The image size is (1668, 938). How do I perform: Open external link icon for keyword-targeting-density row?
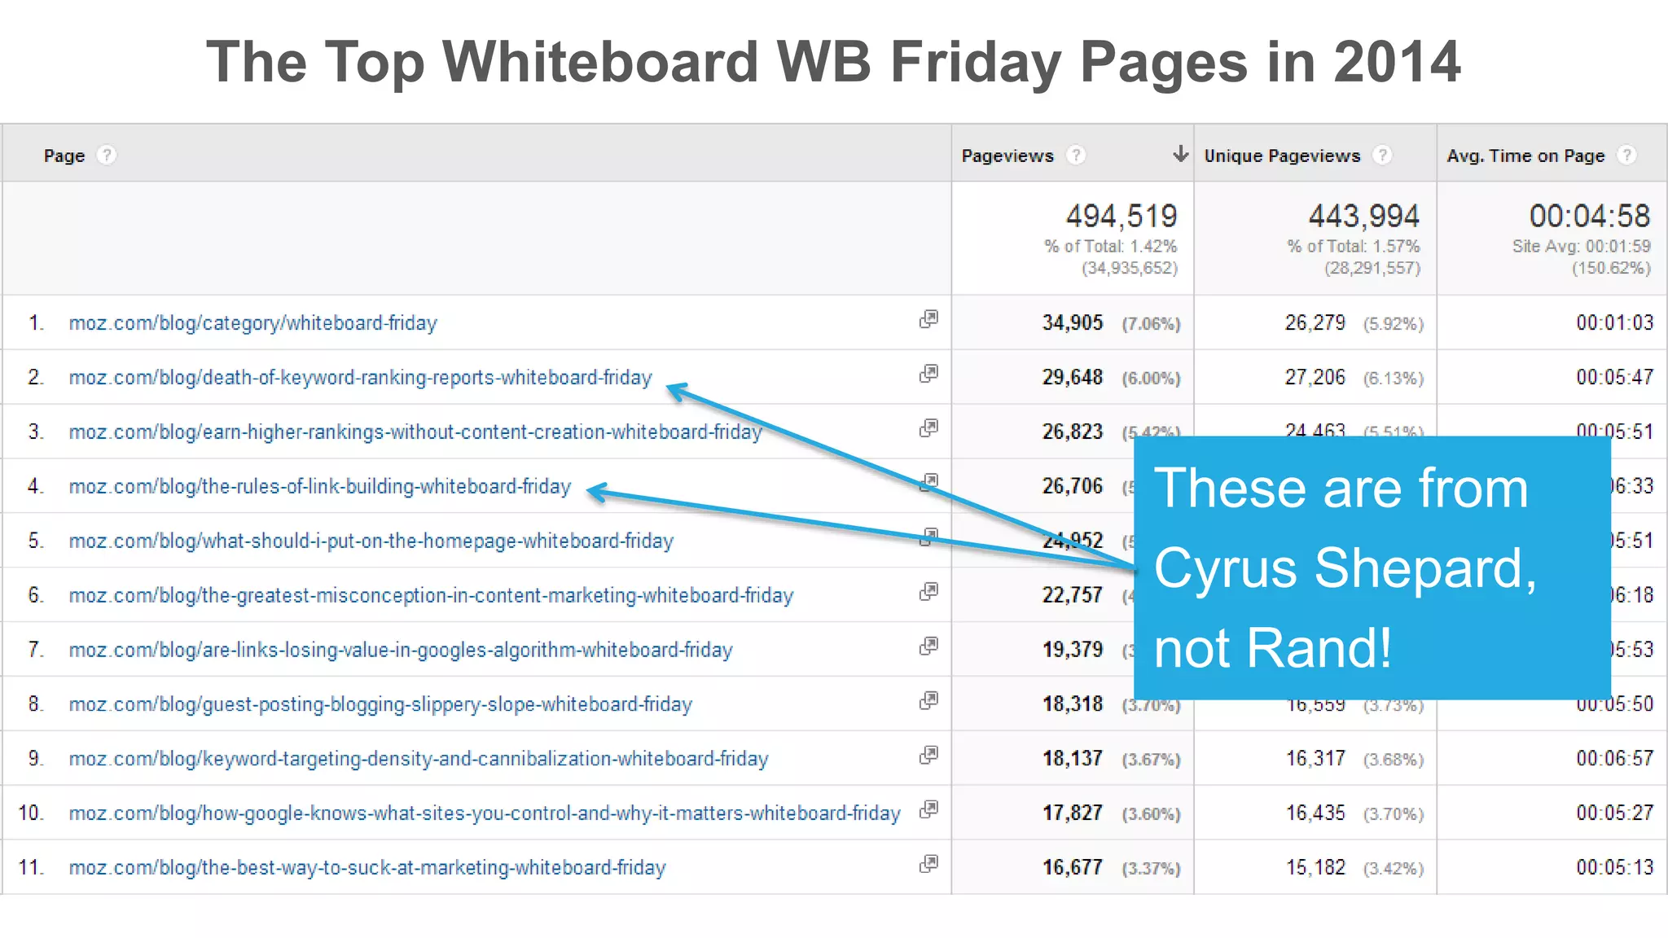[928, 755]
